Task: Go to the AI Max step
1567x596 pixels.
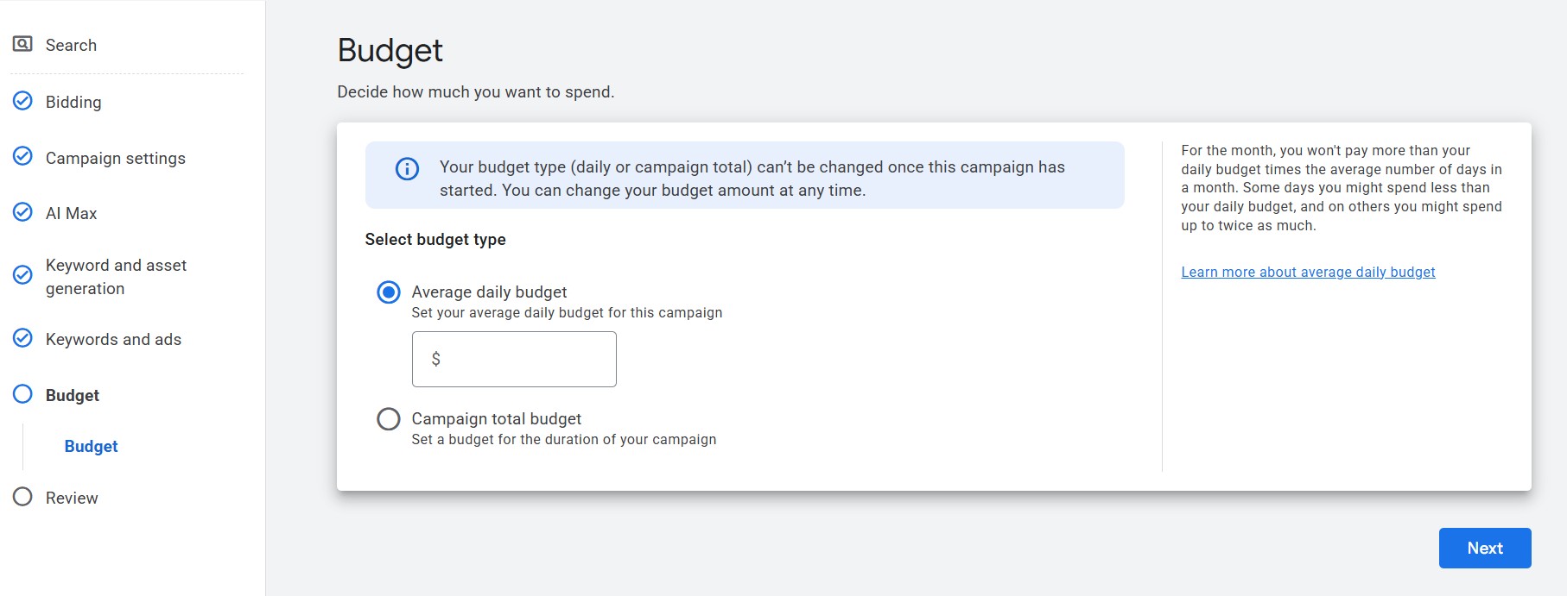Action: 71,213
